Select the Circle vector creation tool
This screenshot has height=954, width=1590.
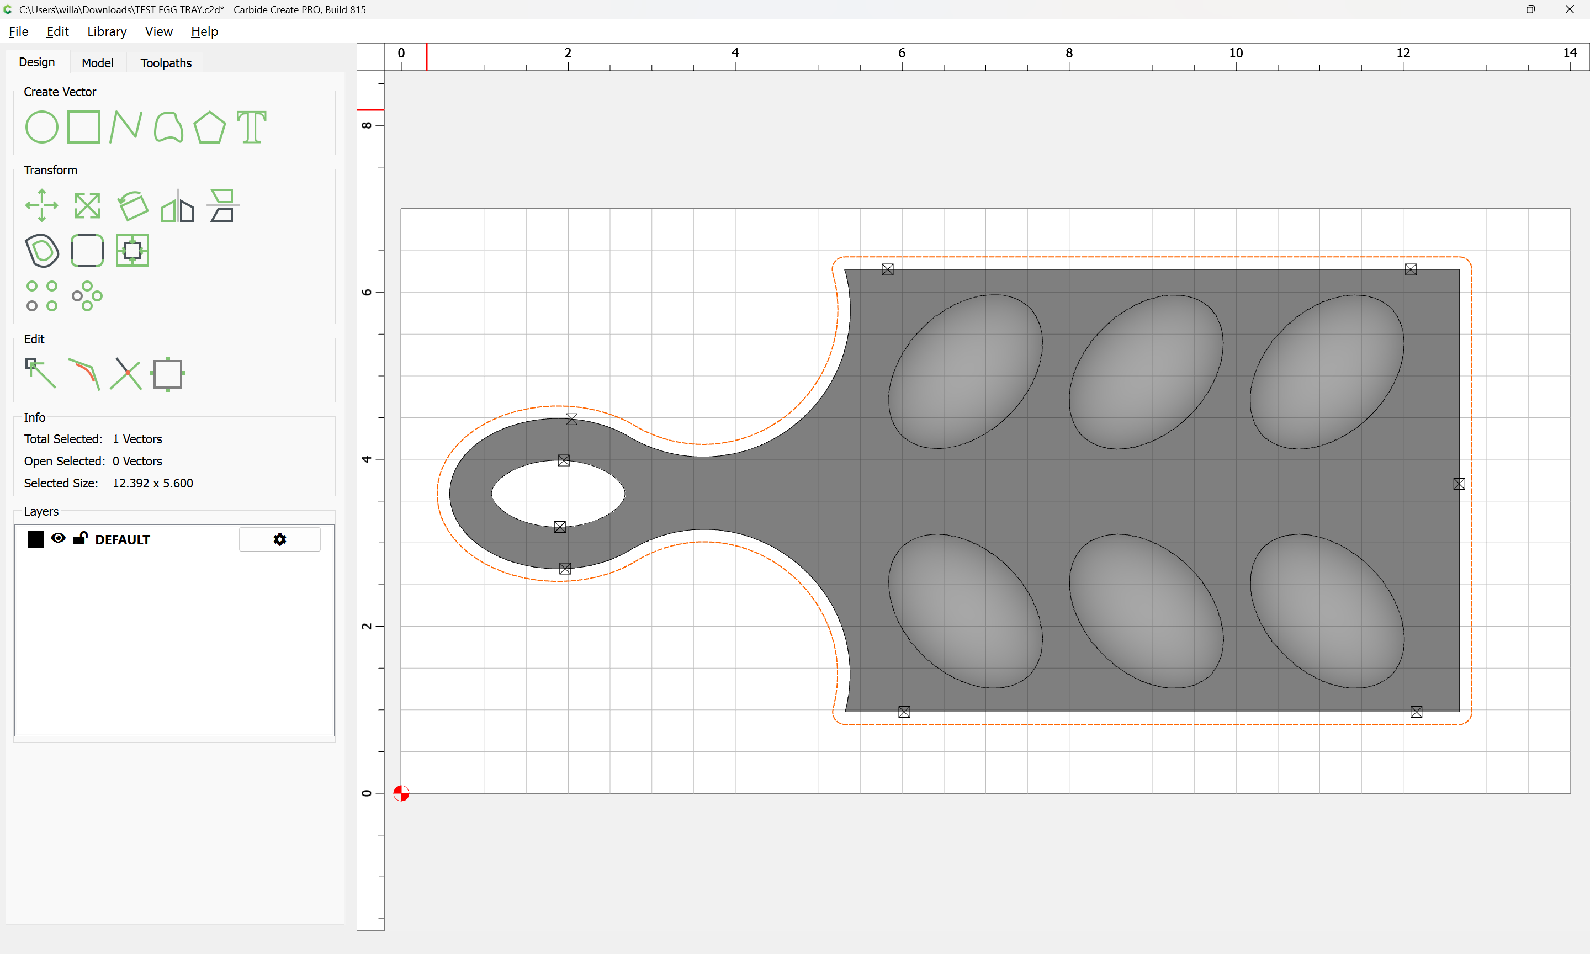(42, 126)
